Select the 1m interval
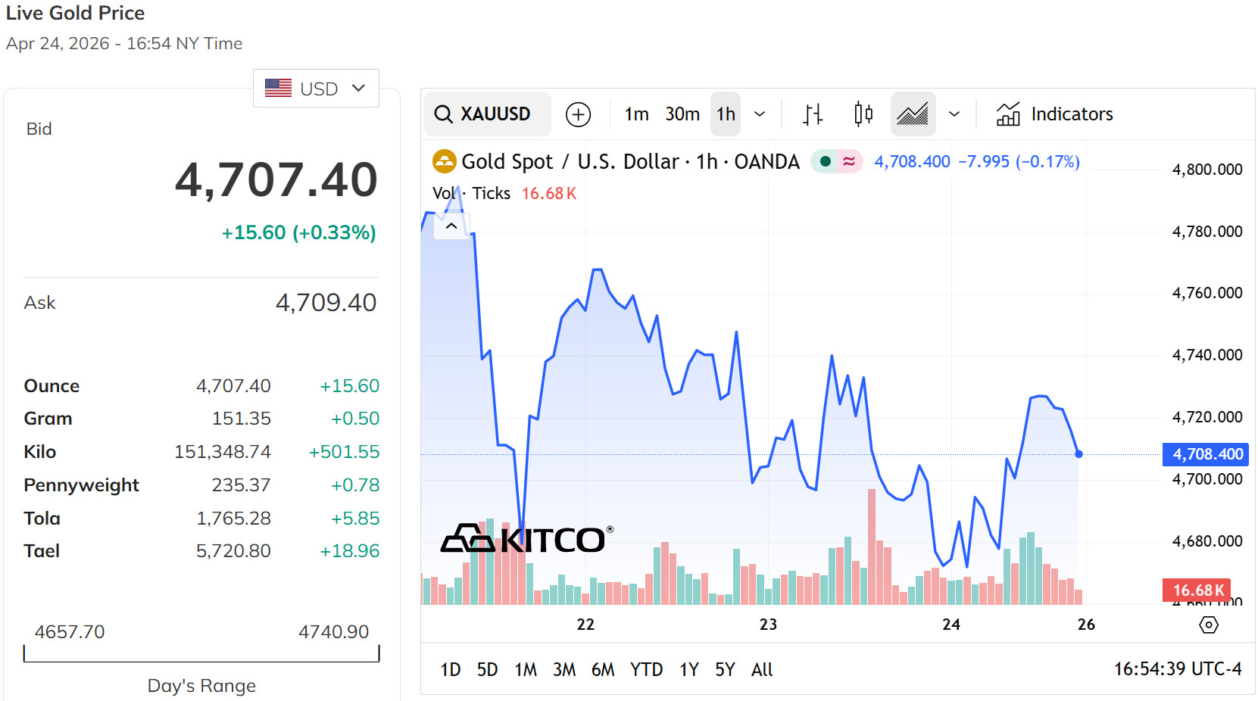The width and height of the screenshot is (1258, 701). [636, 114]
